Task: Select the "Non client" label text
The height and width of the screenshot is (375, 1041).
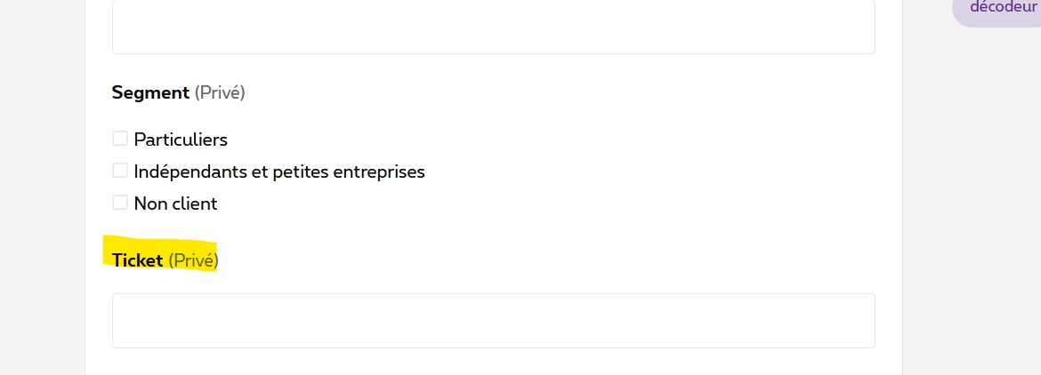Action: tap(175, 203)
